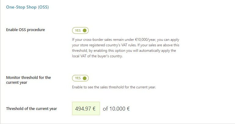Click the word 'current year' under Monitor label
235x124 pixels.
[x=17, y=83]
